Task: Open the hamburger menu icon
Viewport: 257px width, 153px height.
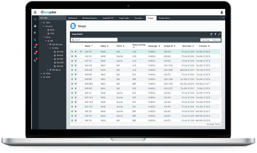Action: (35, 12)
